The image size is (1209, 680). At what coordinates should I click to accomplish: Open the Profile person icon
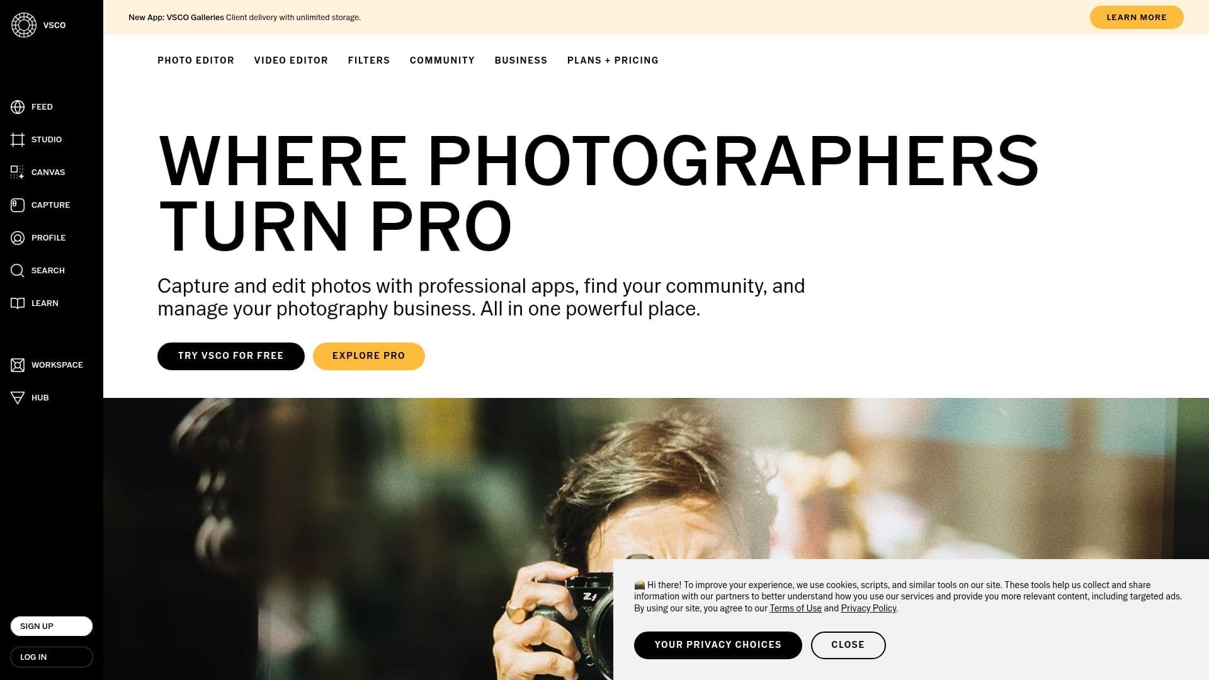coord(18,238)
